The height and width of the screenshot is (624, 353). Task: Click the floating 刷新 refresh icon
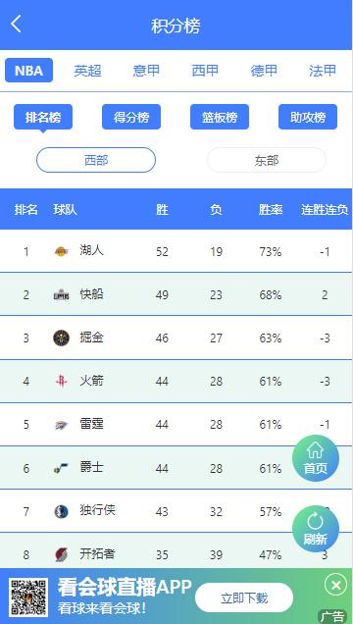point(316,529)
